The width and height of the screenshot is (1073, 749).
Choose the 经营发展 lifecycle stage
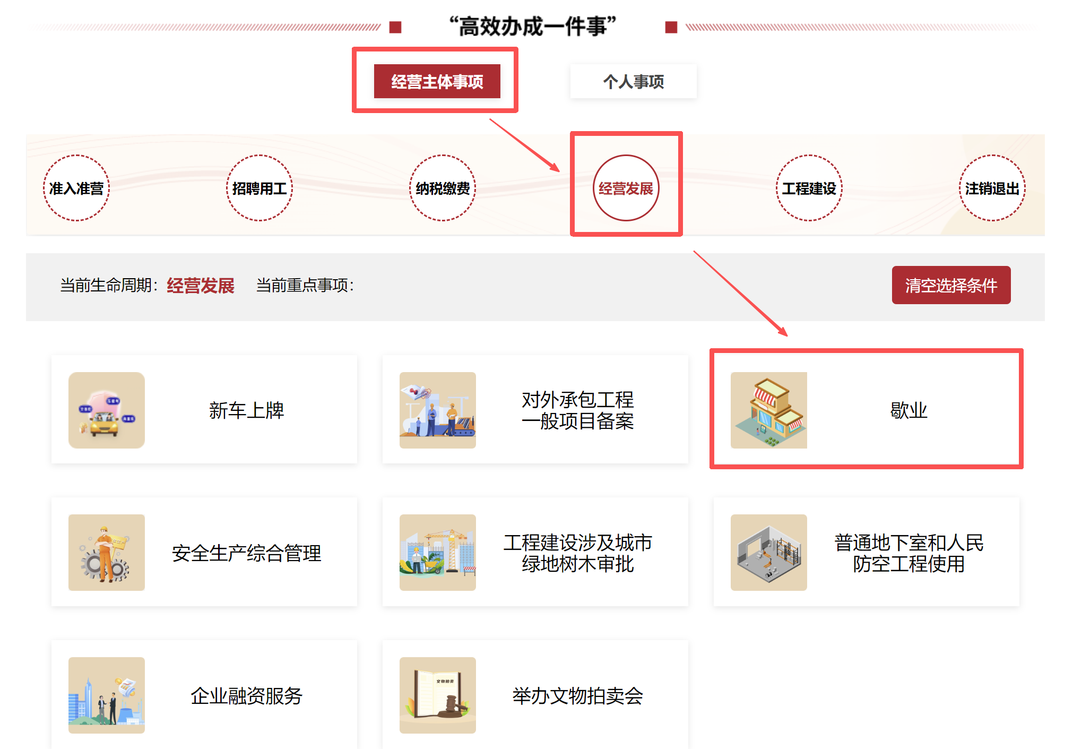pyautogui.click(x=626, y=188)
